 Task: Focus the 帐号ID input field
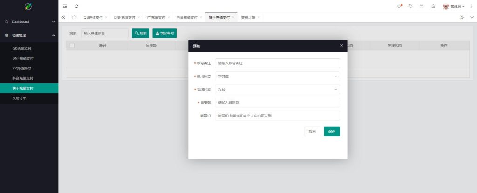point(278,116)
